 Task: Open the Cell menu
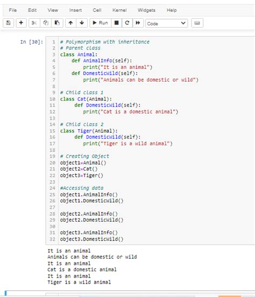click(x=97, y=10)
